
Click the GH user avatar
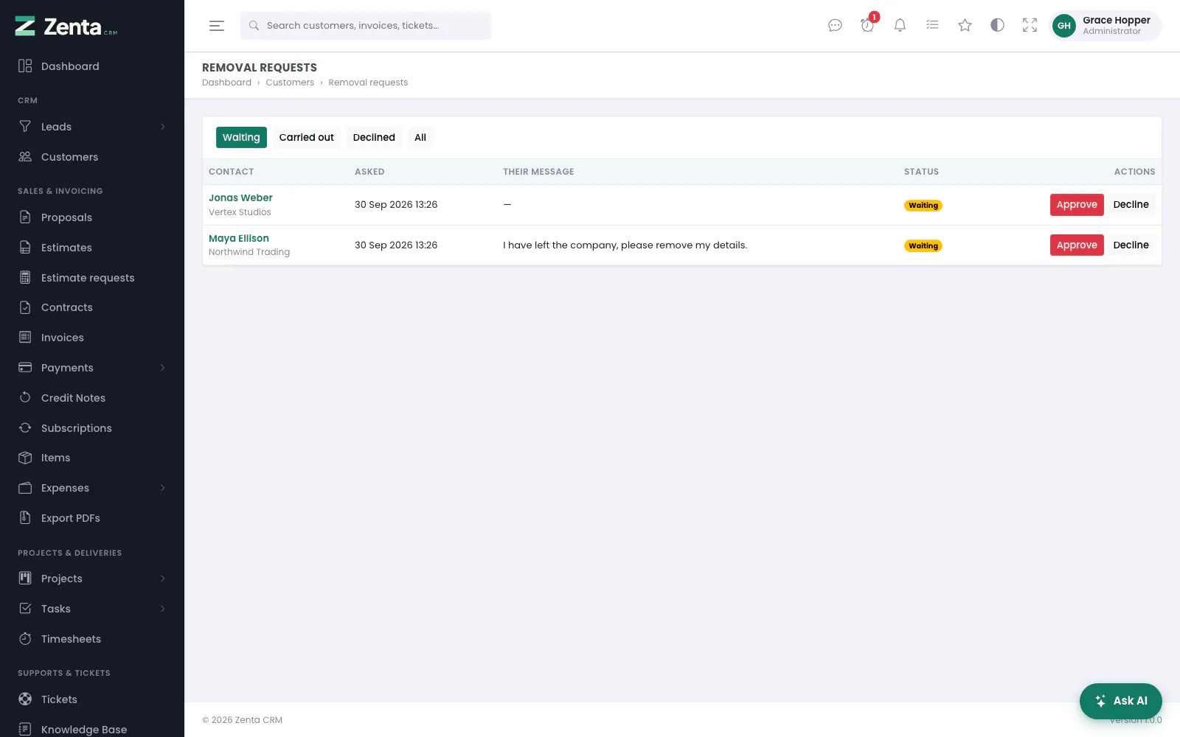click(1063, 26)
